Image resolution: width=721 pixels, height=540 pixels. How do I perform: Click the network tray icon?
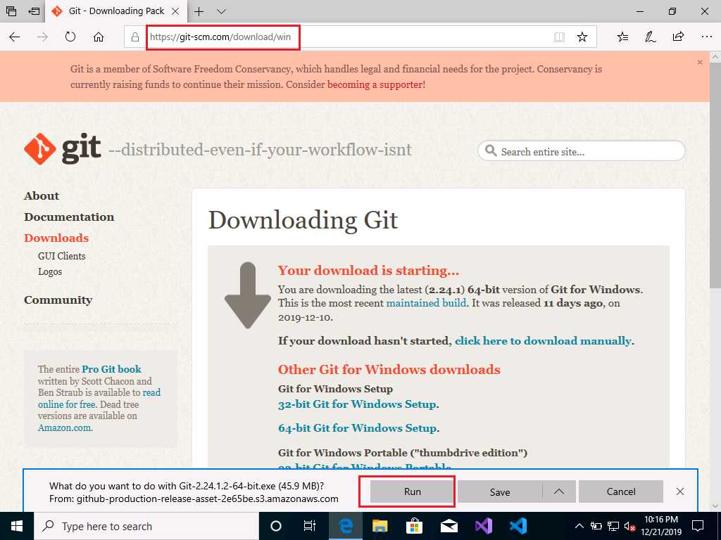(613, 526)
